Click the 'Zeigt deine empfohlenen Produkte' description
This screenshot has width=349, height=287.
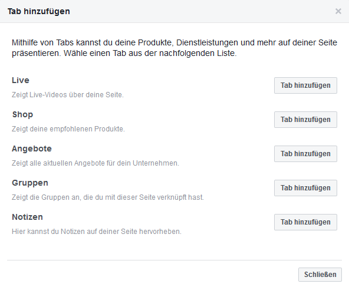[68, 129]
